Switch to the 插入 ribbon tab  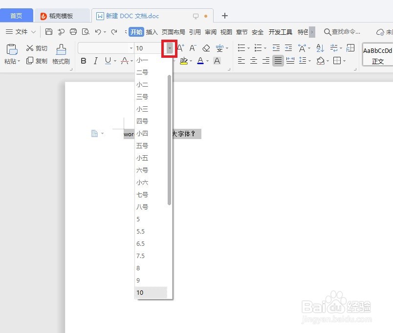tap(152, 31)
